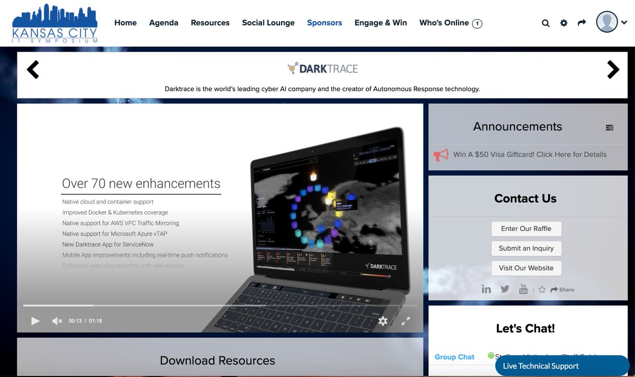
Task: Open the $50 Visa Giftcard announcement
Action: click(530, 155)
